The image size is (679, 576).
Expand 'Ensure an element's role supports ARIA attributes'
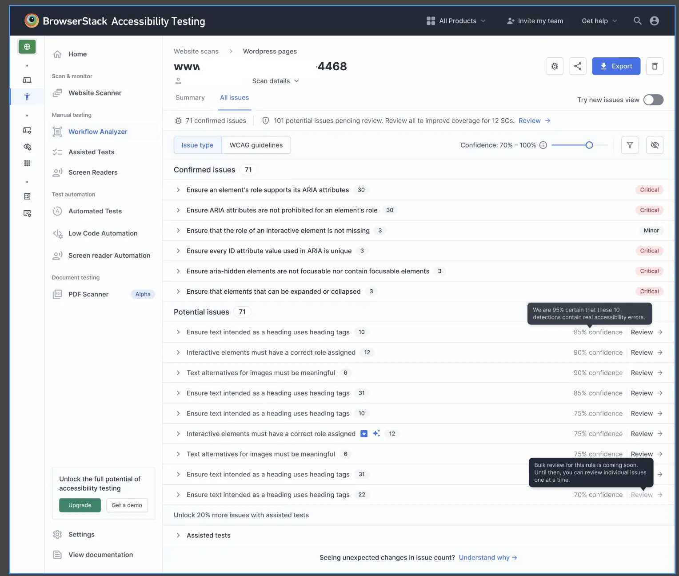pos(178,190)
